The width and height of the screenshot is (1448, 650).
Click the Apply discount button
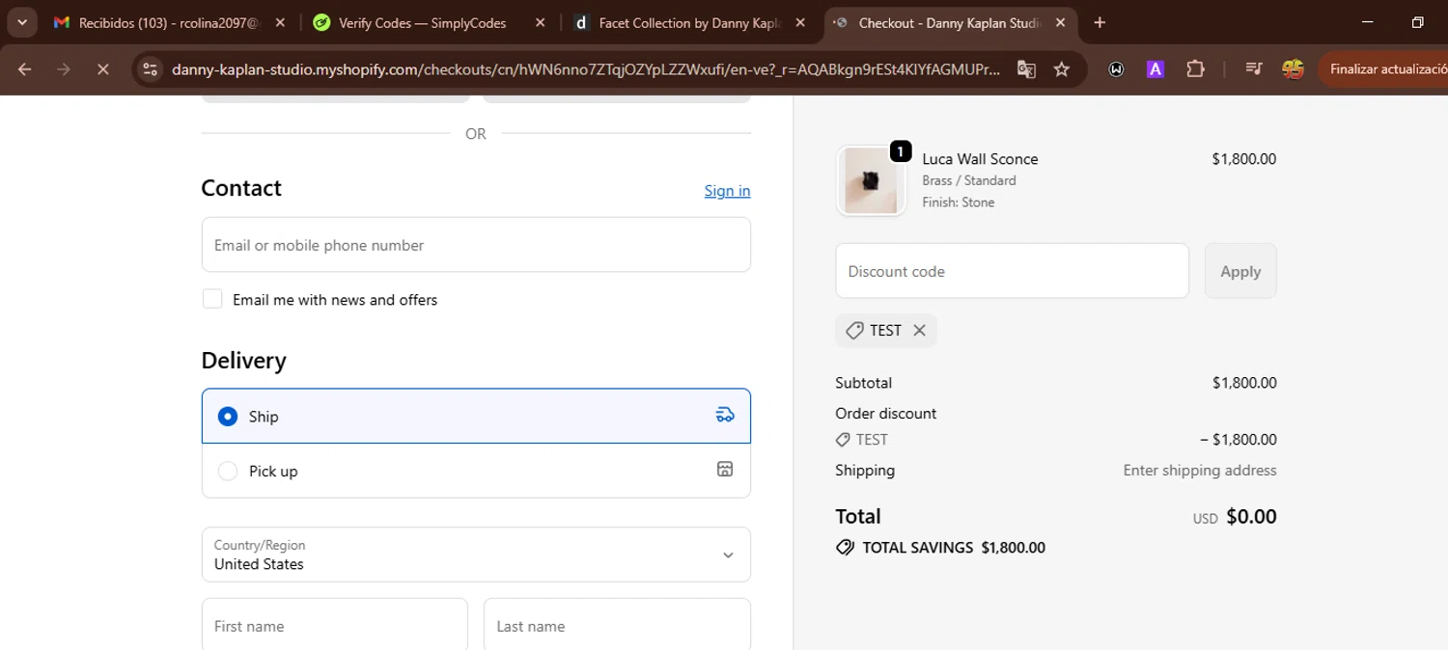pos(1240,271)
